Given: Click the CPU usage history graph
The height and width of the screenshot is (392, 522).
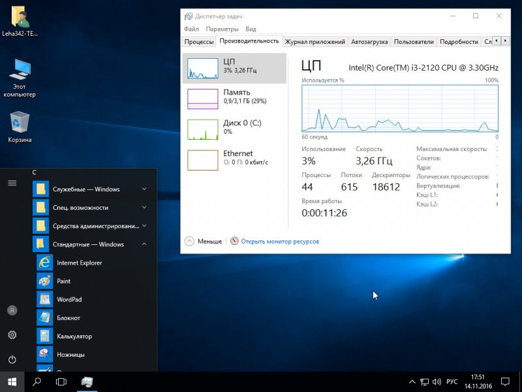Looking at the screenshot, I should click(x=400, y=108).
